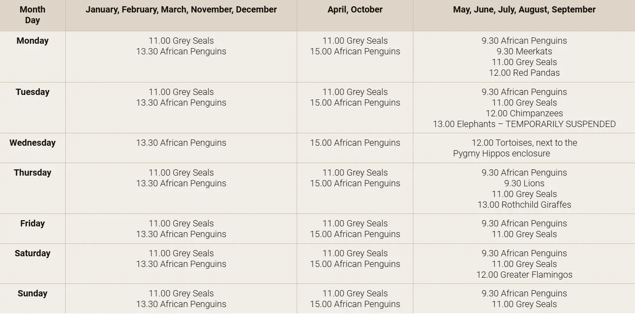The height and width of the screenshot is (316, 635).
Task: Select the 9.30 Lions entry
Action: pyautogui.click(x=524, y=183)
